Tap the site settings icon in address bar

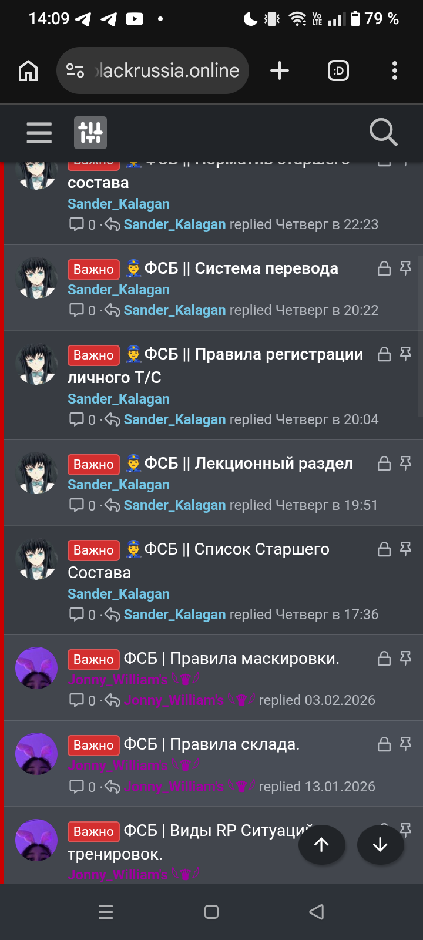(75, 71)
